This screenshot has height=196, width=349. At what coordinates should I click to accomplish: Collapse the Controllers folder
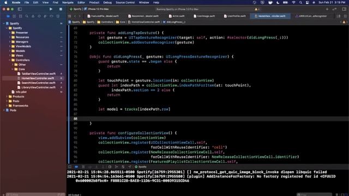10,60
